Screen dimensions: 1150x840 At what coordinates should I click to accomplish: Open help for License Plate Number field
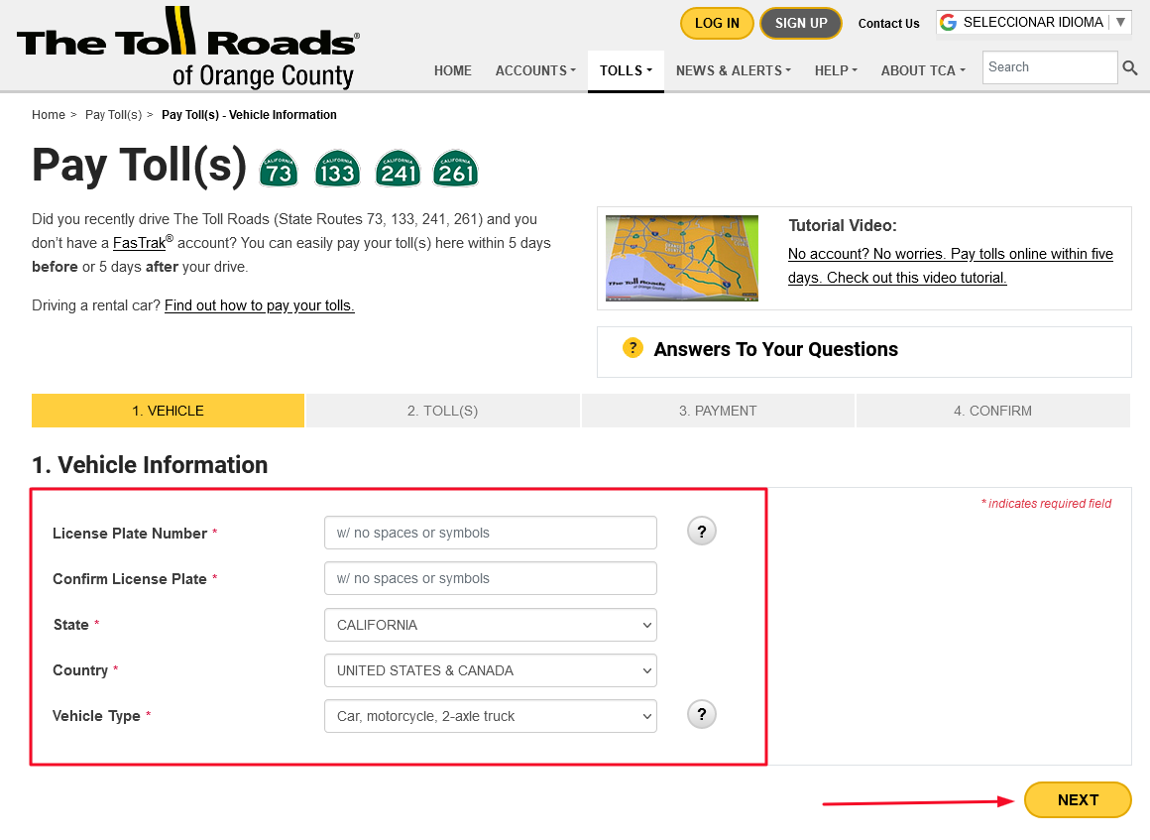click(x=701, y=531)
